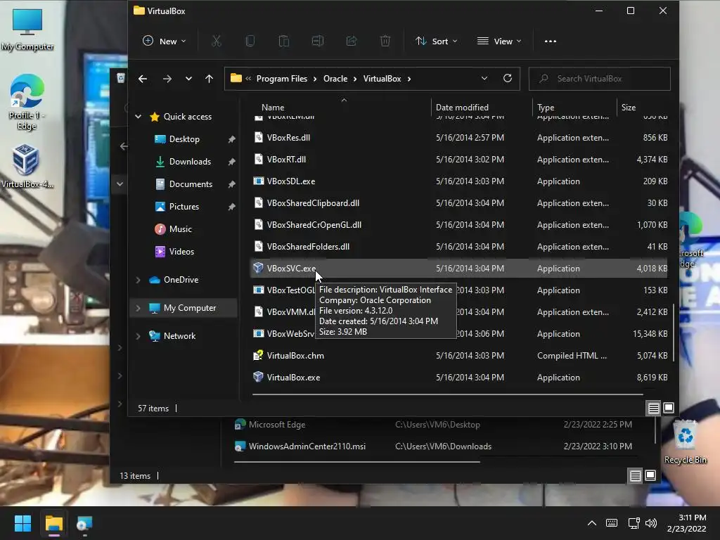This screenshot has width=720, height=540.
Task: Expand the Network tree node
Action: point(138,336)
